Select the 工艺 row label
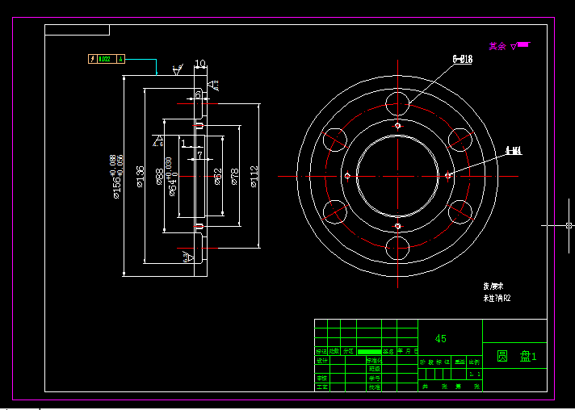The image size is (575, 410). (x=322, y=387)
